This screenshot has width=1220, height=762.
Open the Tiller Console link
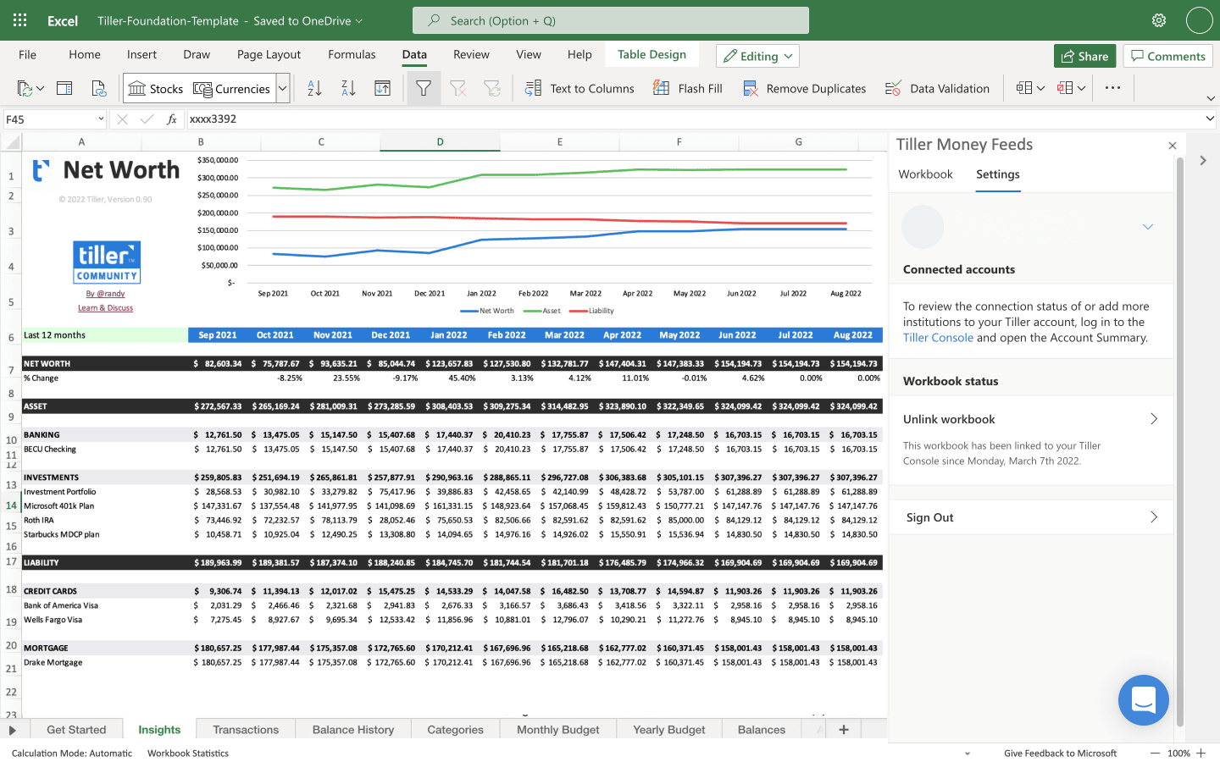point(938,338)
